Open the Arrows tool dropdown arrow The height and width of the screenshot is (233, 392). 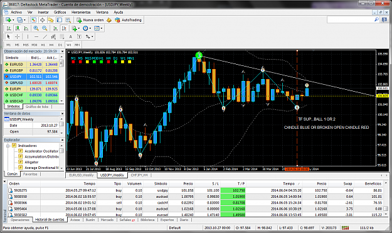(x=92, y=36)
